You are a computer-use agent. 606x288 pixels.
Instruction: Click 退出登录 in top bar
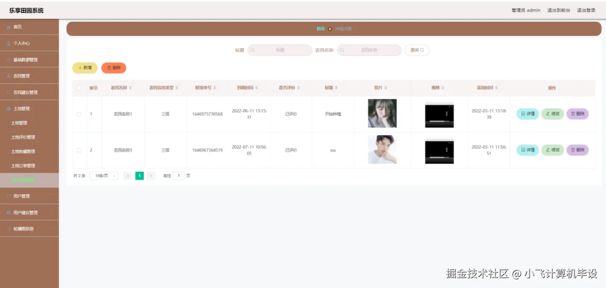[586, 10]
